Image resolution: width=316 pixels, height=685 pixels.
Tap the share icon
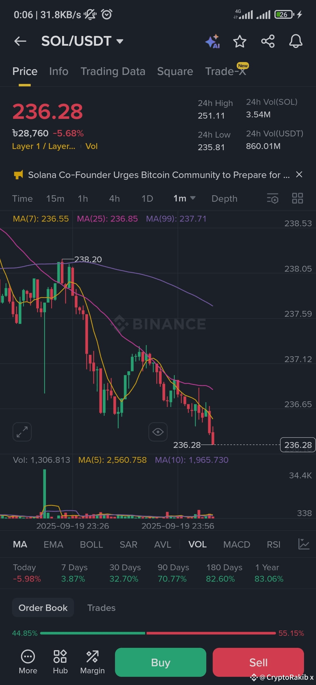point(268,41)
